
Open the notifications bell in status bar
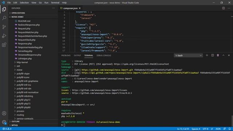pos(230,129)
